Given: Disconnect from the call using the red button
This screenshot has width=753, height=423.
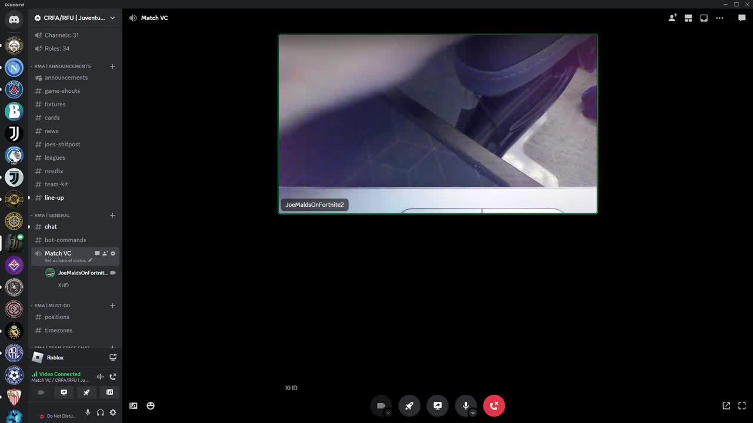Looking at the screenshot, I should tap(494, 405).
